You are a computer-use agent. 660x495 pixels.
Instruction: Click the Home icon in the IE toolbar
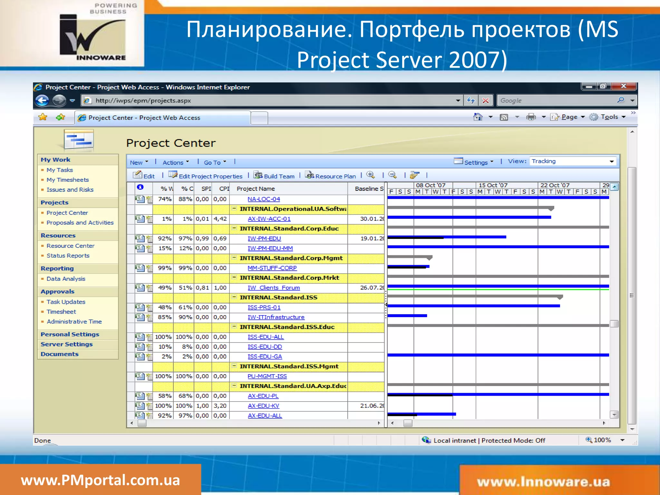click(x=478, y=117)
